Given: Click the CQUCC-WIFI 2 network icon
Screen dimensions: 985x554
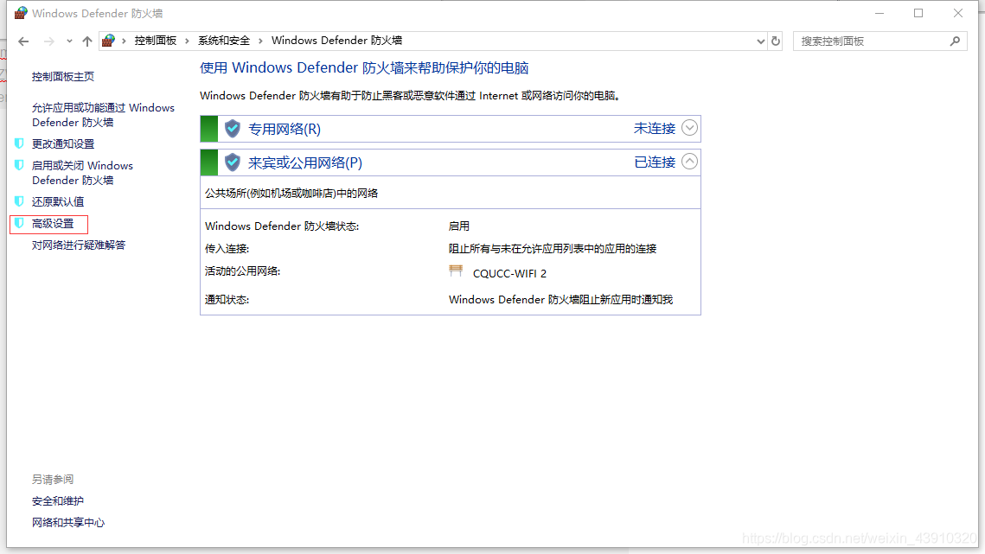Looking at the screenshot, I should [456, 271].
